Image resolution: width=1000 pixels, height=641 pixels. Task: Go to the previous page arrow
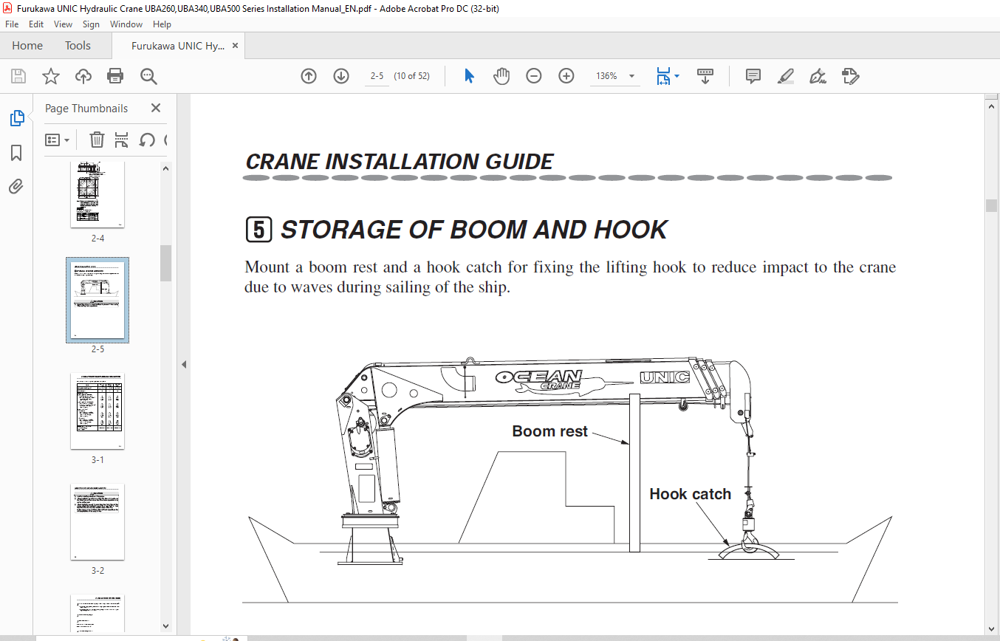pos(309,76)
